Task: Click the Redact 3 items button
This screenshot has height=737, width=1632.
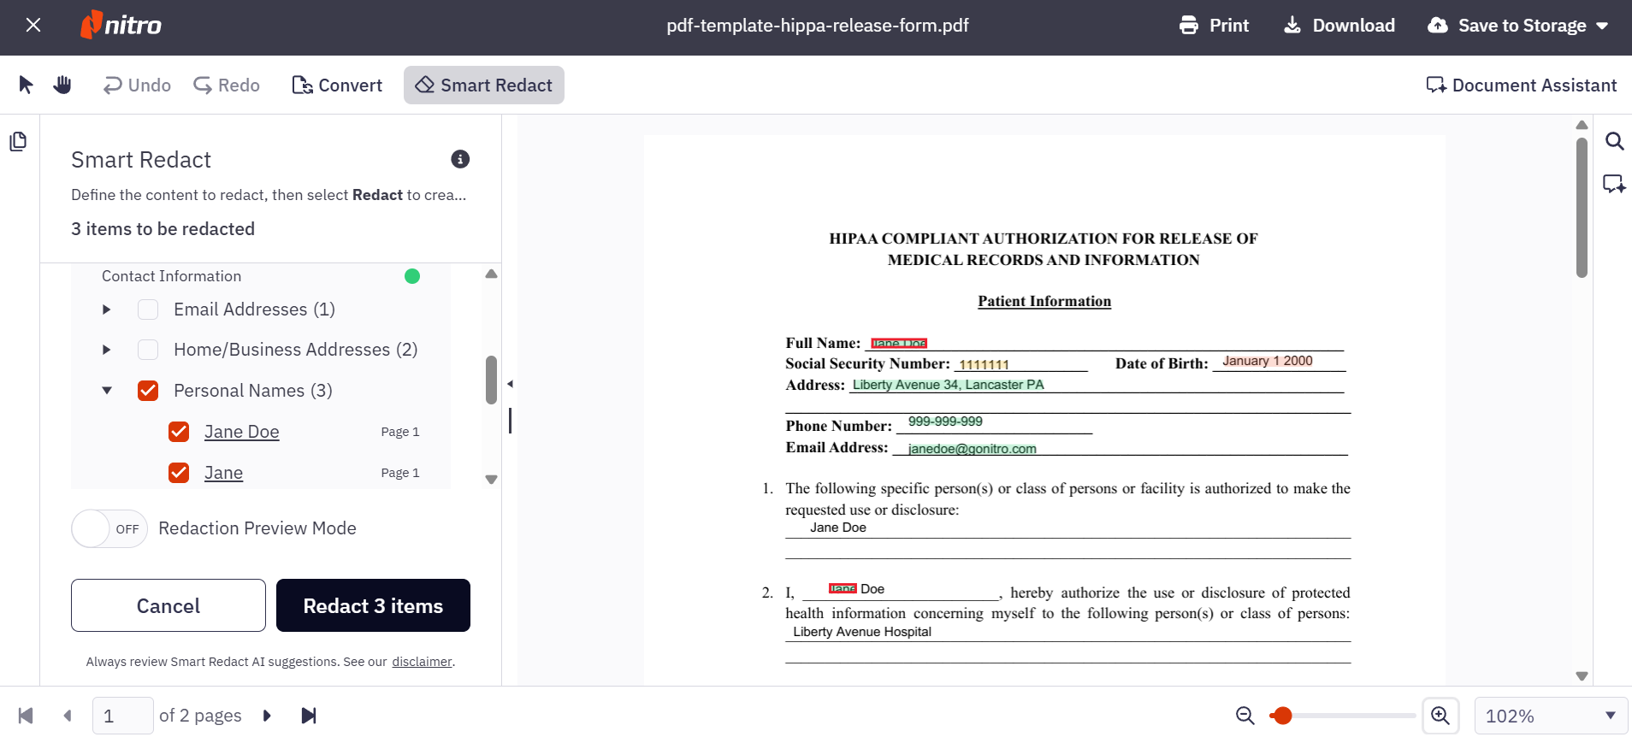Action: [x=373, y=605]
